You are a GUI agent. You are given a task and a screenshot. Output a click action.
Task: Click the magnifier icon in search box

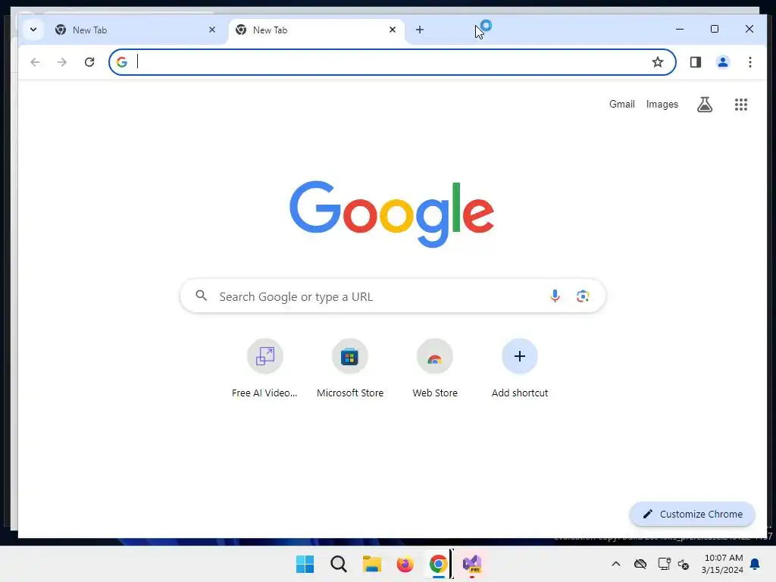click(201, 296)
